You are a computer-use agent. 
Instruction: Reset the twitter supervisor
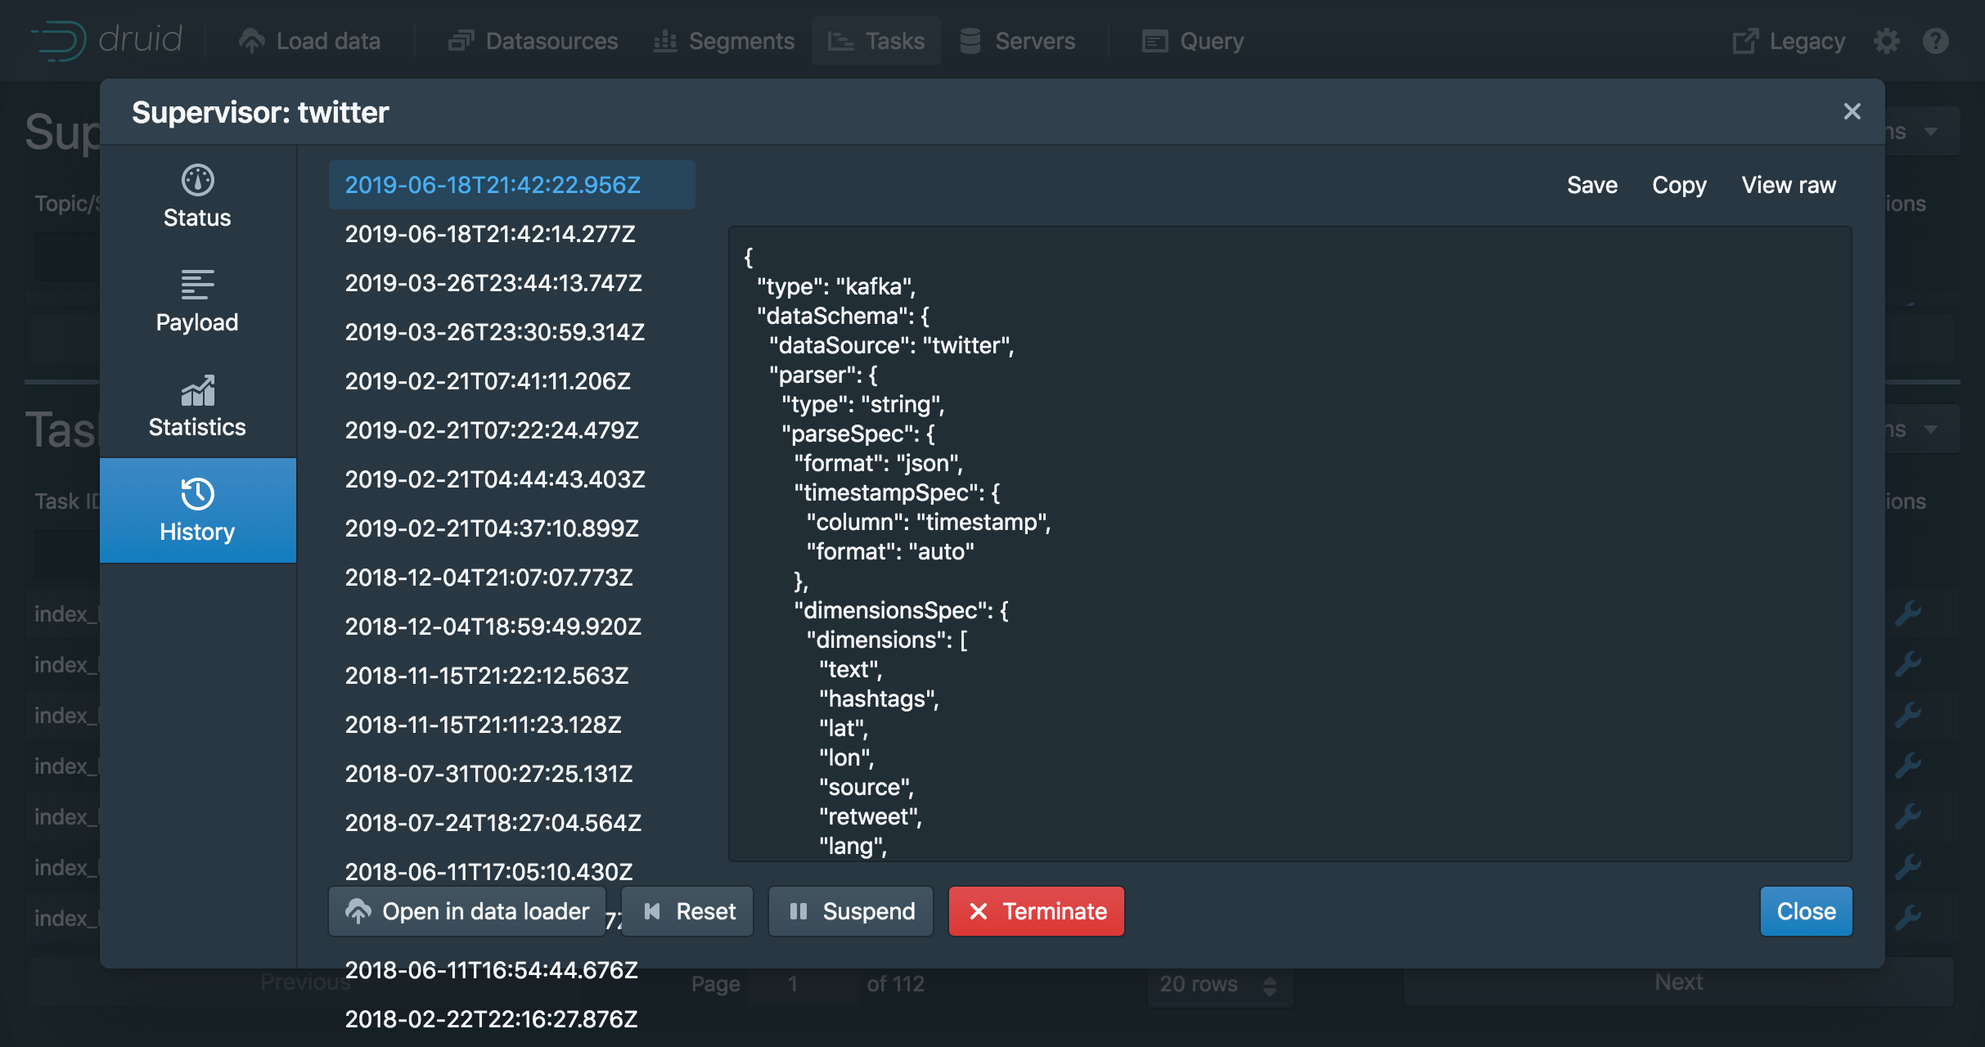688,911
